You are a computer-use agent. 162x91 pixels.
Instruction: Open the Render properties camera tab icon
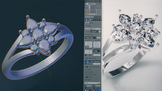click(90, 20)
